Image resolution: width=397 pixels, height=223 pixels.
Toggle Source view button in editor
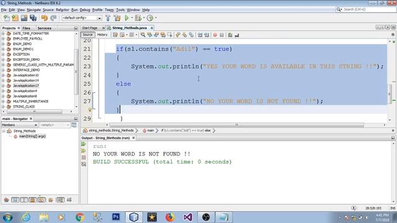point(87,35)
